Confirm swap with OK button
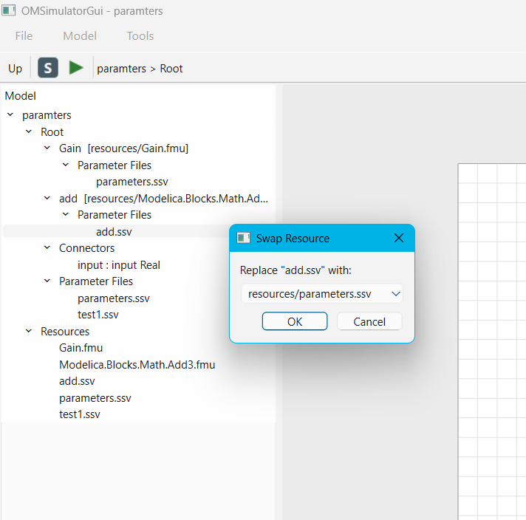The height and width of the screenshot is (520, 526). 295,321
